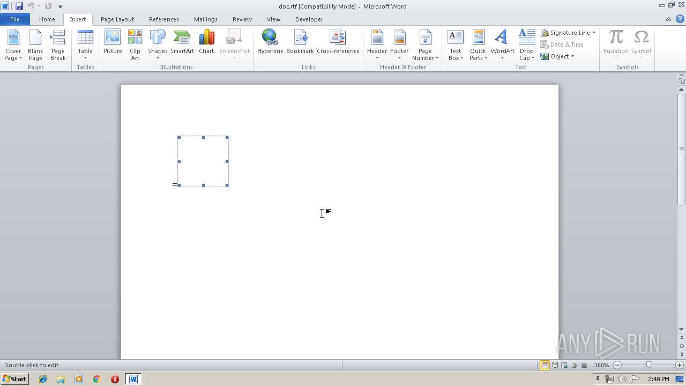The width and height of the screenshot is (686, 386).
Task: Repeat the last action
Action: click(48, 6)
